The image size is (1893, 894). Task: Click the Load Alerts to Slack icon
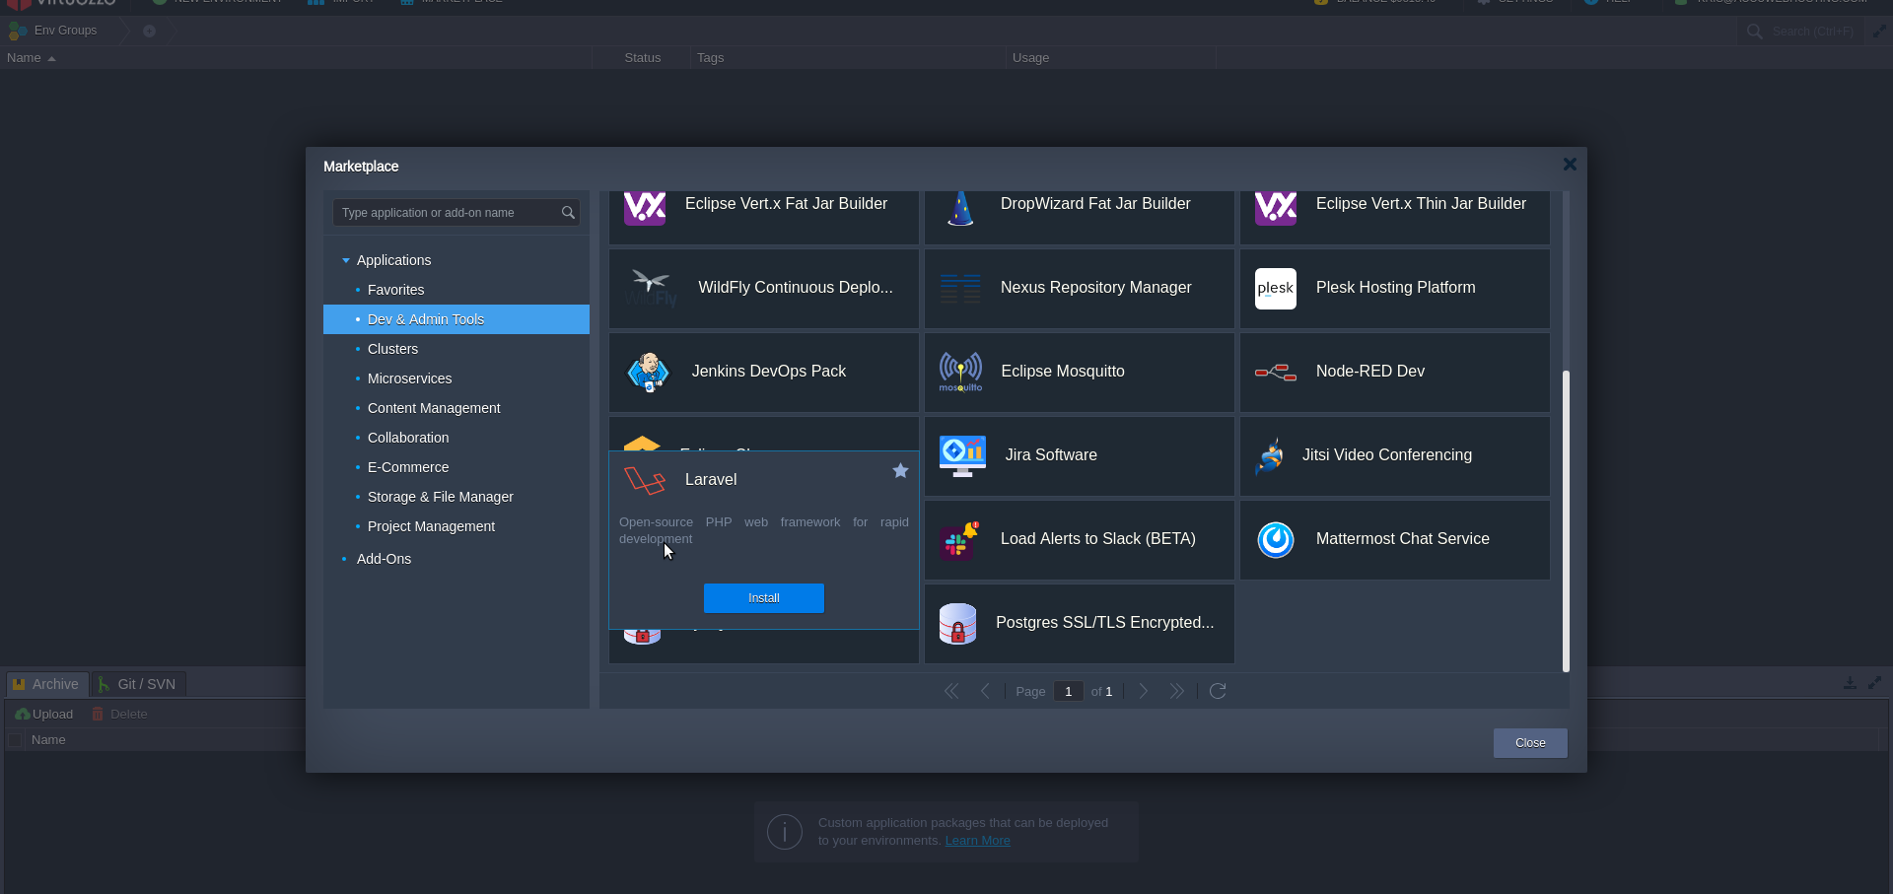tap(959, 540)
